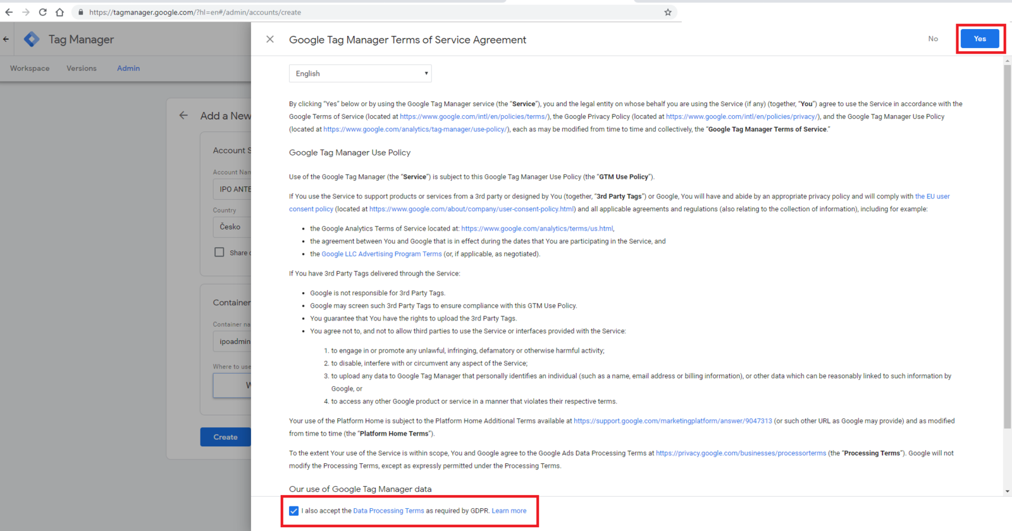The height and width of the screenshot is (531, 1012).
Task: Open the Google policies terms URL
Action: coord(474,116)
